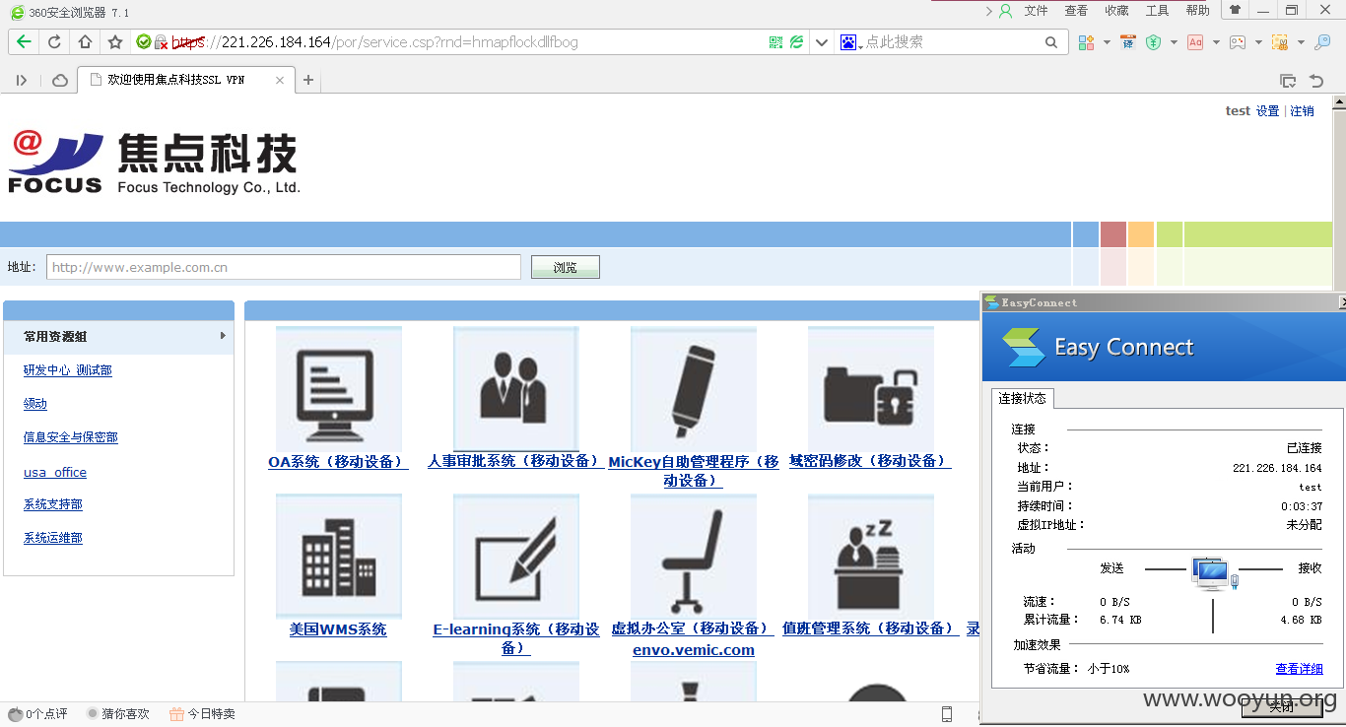Image resolution: width=1346 pixels, height=727 pixels.
Task: Open the MicKey自助管理程序 marker icon
Action: [x=694, y=389]
